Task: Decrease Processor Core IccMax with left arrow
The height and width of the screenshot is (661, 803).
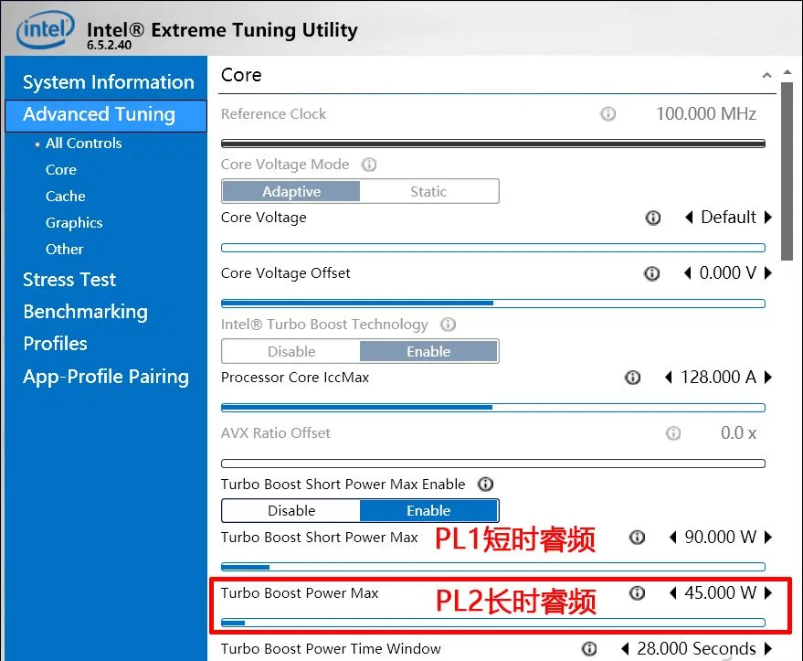Action: tap(669, 378)
